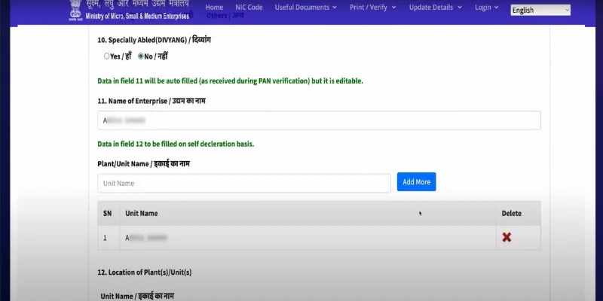
Task: Expand the Update Details menu
Action: coord(436,8)
